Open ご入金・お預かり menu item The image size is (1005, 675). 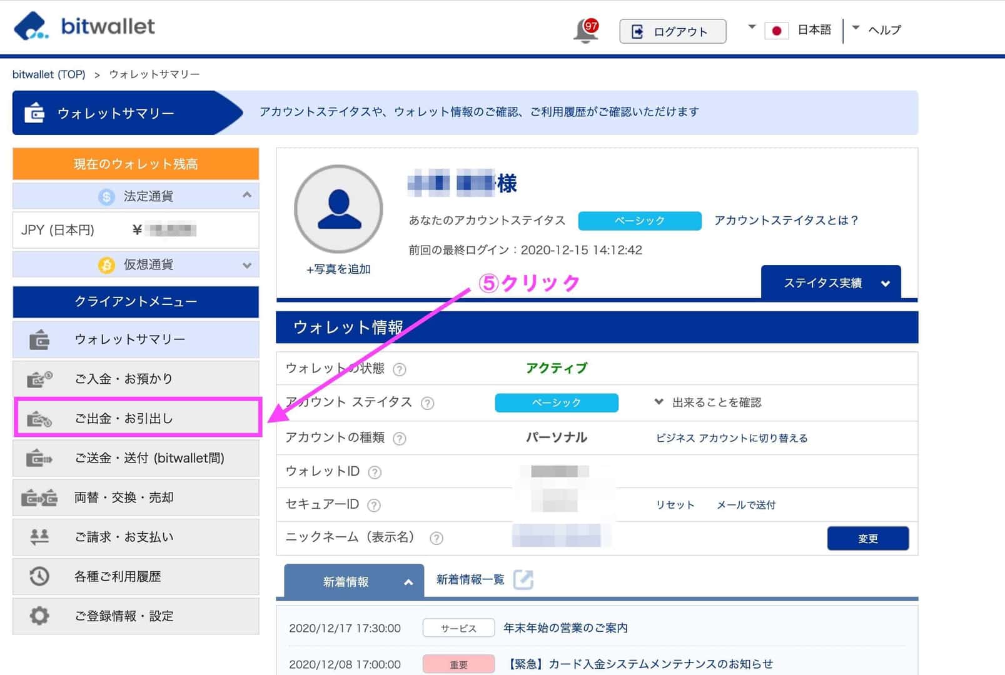pyautogui.click(x=136, y=379)
